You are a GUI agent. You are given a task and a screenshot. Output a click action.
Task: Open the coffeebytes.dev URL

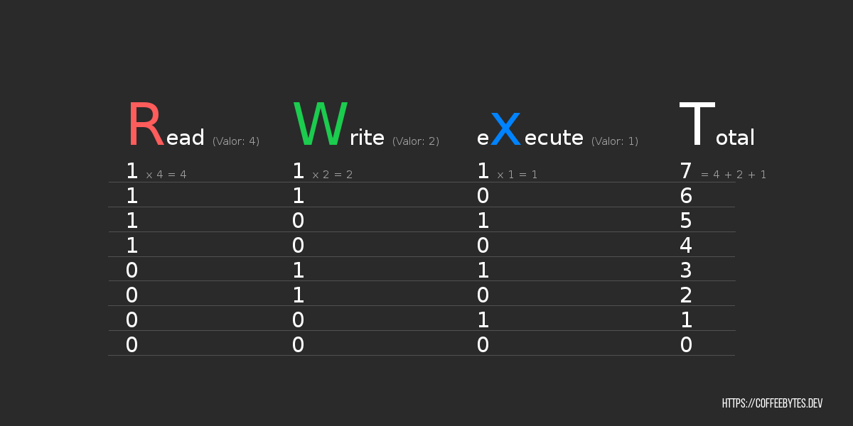[772, 403]
